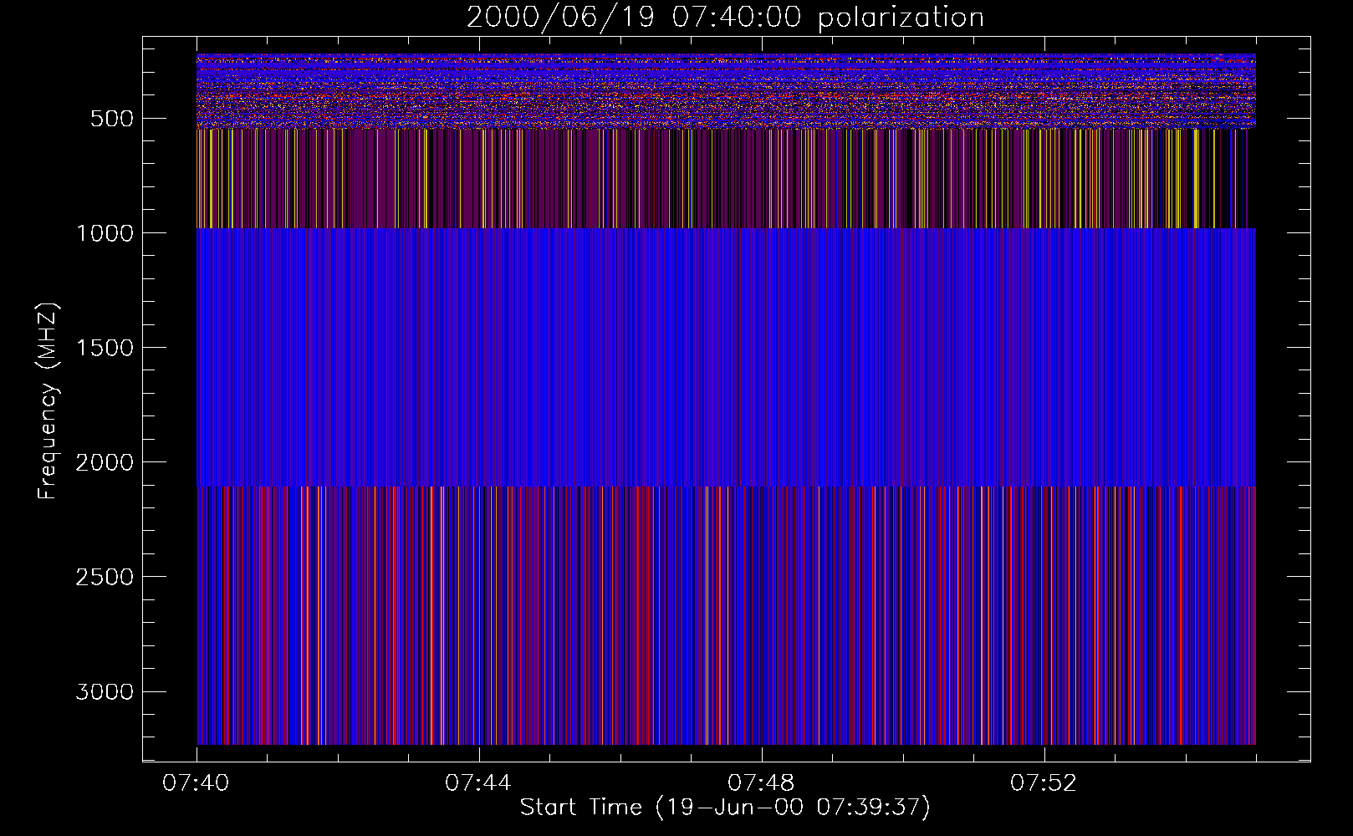Click the 07:48 time tick label
The height and width of the screenshot is (836, 1353).
click(761, 783)
